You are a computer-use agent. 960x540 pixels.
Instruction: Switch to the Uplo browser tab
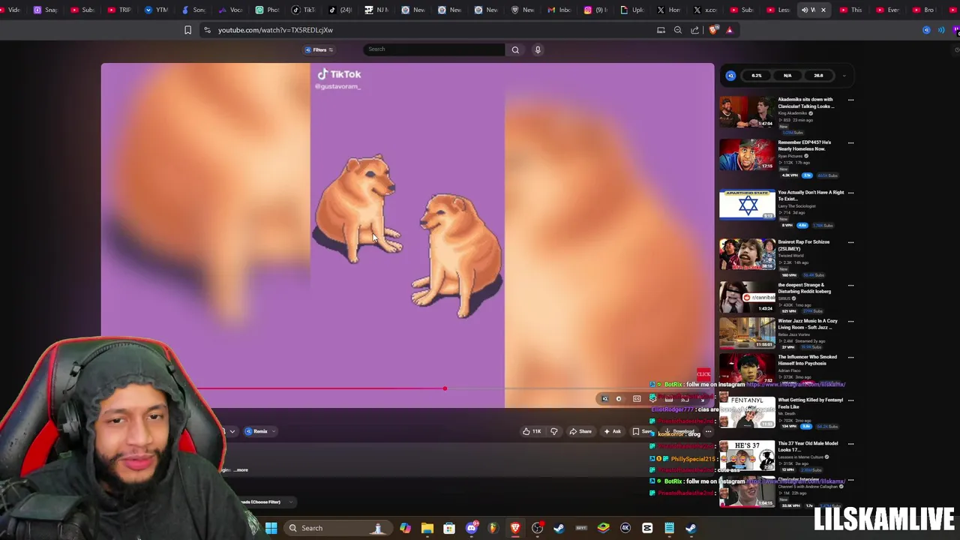coord(632,10)
